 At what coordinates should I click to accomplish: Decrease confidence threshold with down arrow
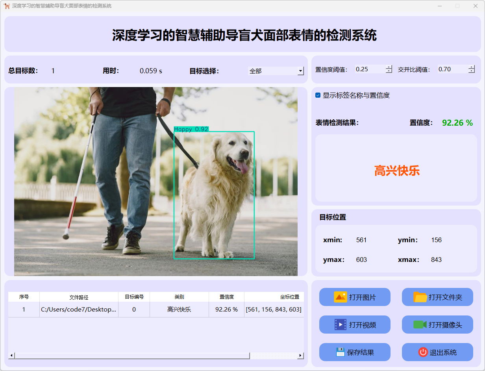(x=389, y=71)
